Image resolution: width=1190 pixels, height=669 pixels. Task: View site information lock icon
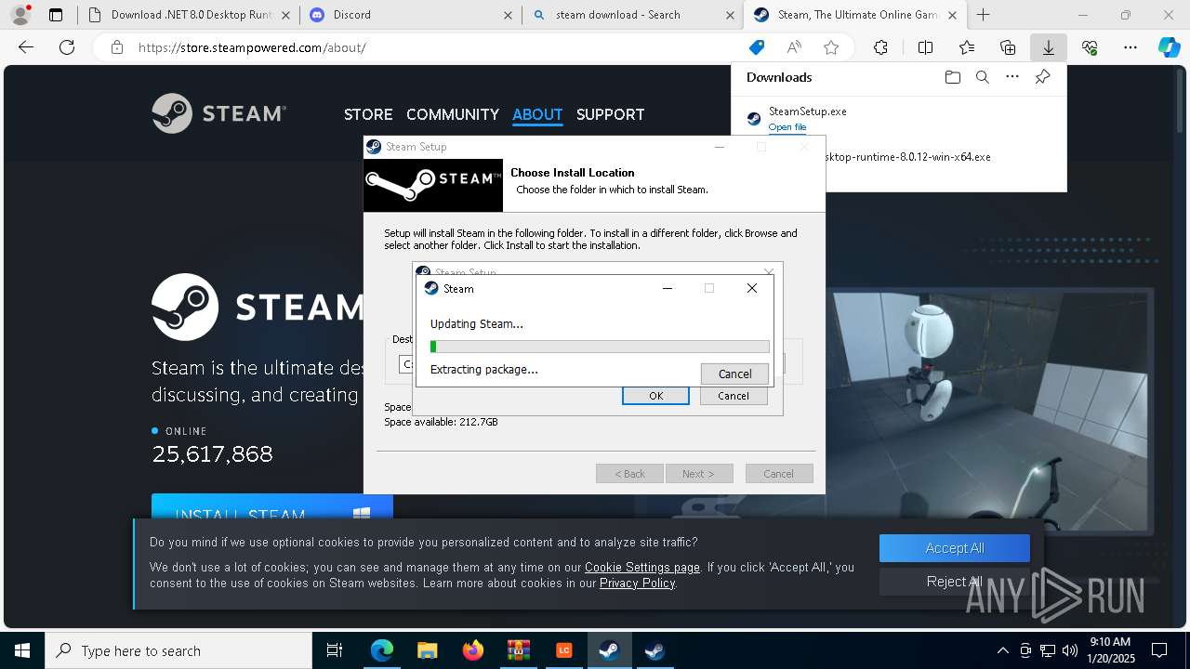[x=116, y=47]
